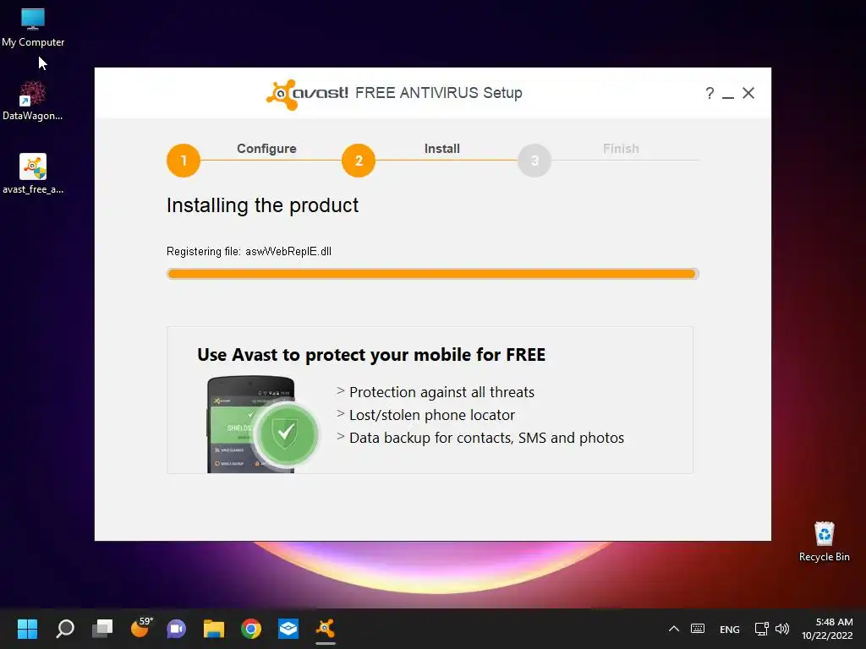The image size is (866, 649).
Task: Open the clock showing 5:48 AM
Action: tap(827, 629)
